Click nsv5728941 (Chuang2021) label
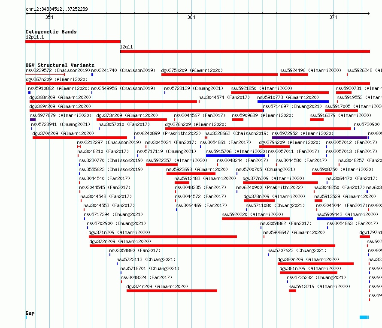The height and width of the screenshot is (328, 382). click(61, 124)
